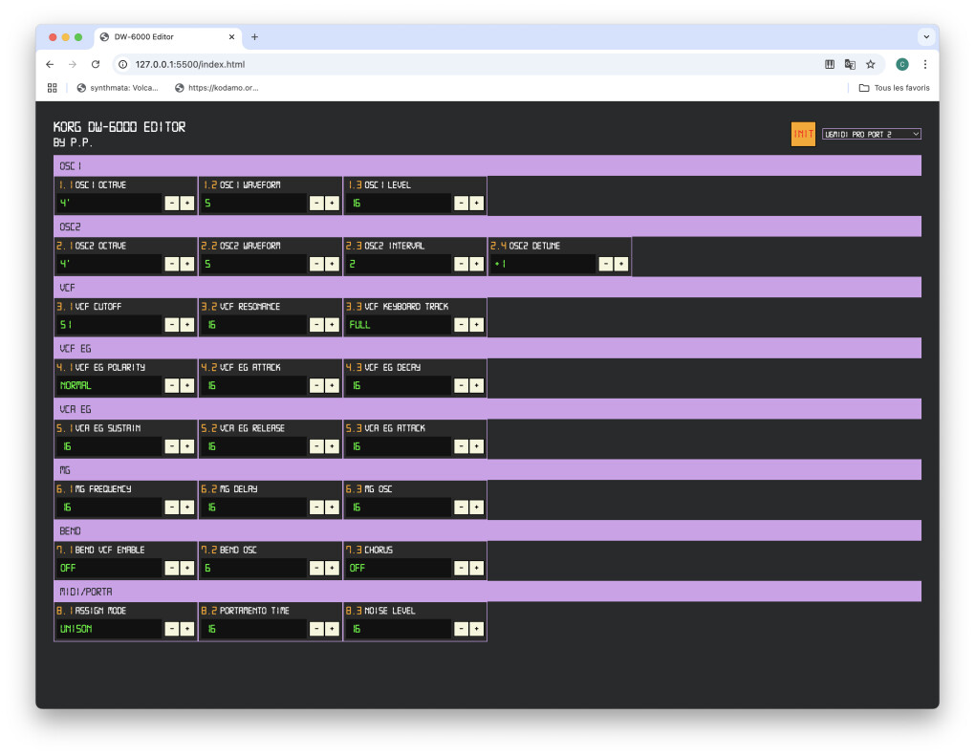
Task: Select the DW-6000 Editor browser tab
Action: pyautogui.click(x=167, y=37)
